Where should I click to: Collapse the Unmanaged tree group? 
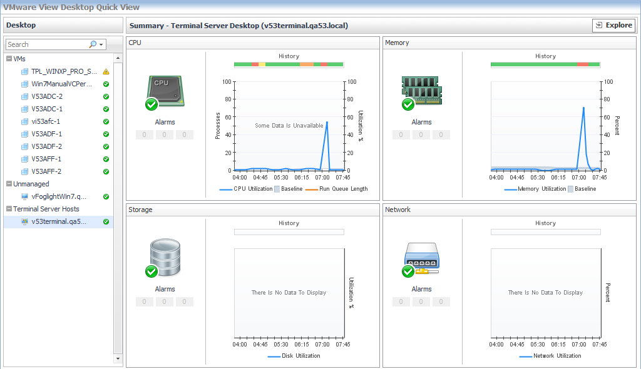(9, 184)
